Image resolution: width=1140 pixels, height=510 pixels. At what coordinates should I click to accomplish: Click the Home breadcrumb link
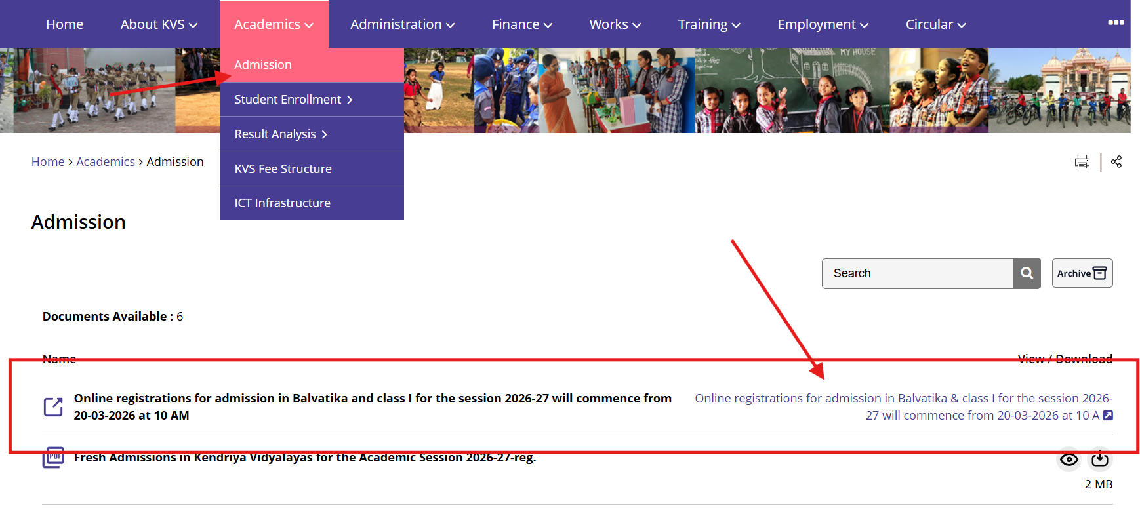pyautogui.click(x=48, y=162)
